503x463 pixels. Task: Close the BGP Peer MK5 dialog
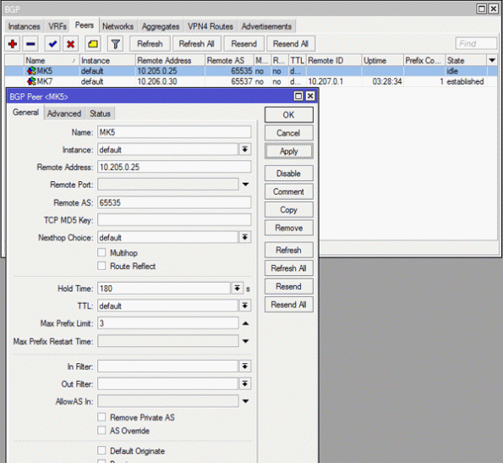tap(310, 96)
